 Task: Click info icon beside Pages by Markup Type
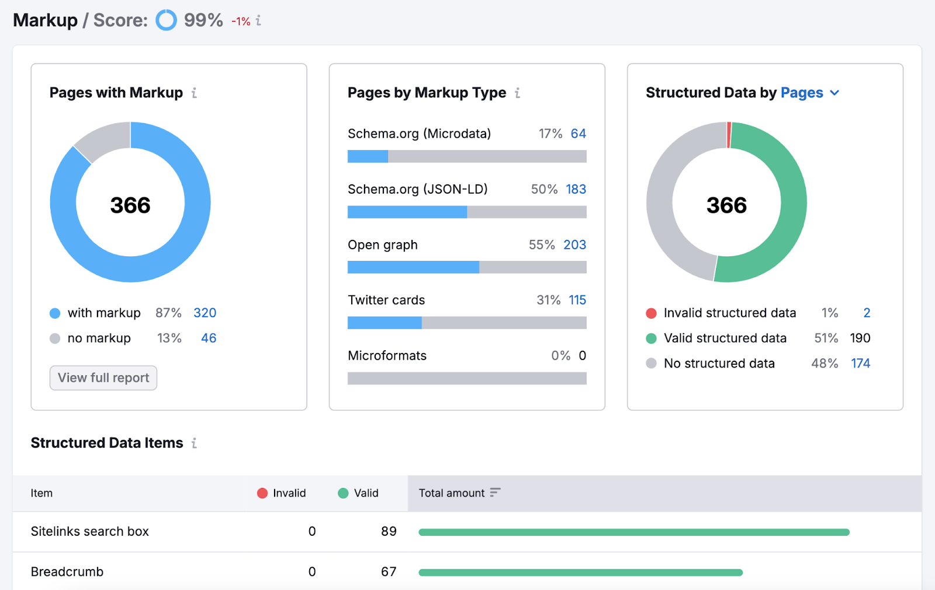517,93
